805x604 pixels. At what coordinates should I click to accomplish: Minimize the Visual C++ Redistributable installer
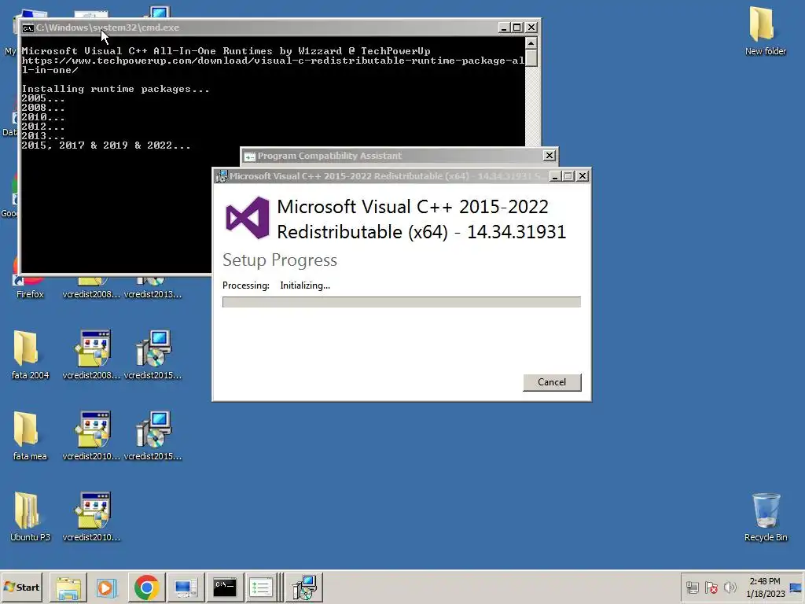(x=554, y=176)
